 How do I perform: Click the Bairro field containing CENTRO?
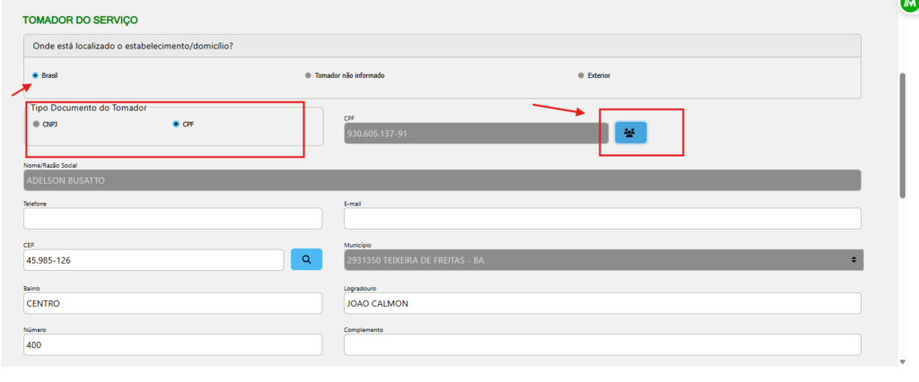(x=172, y=303)
